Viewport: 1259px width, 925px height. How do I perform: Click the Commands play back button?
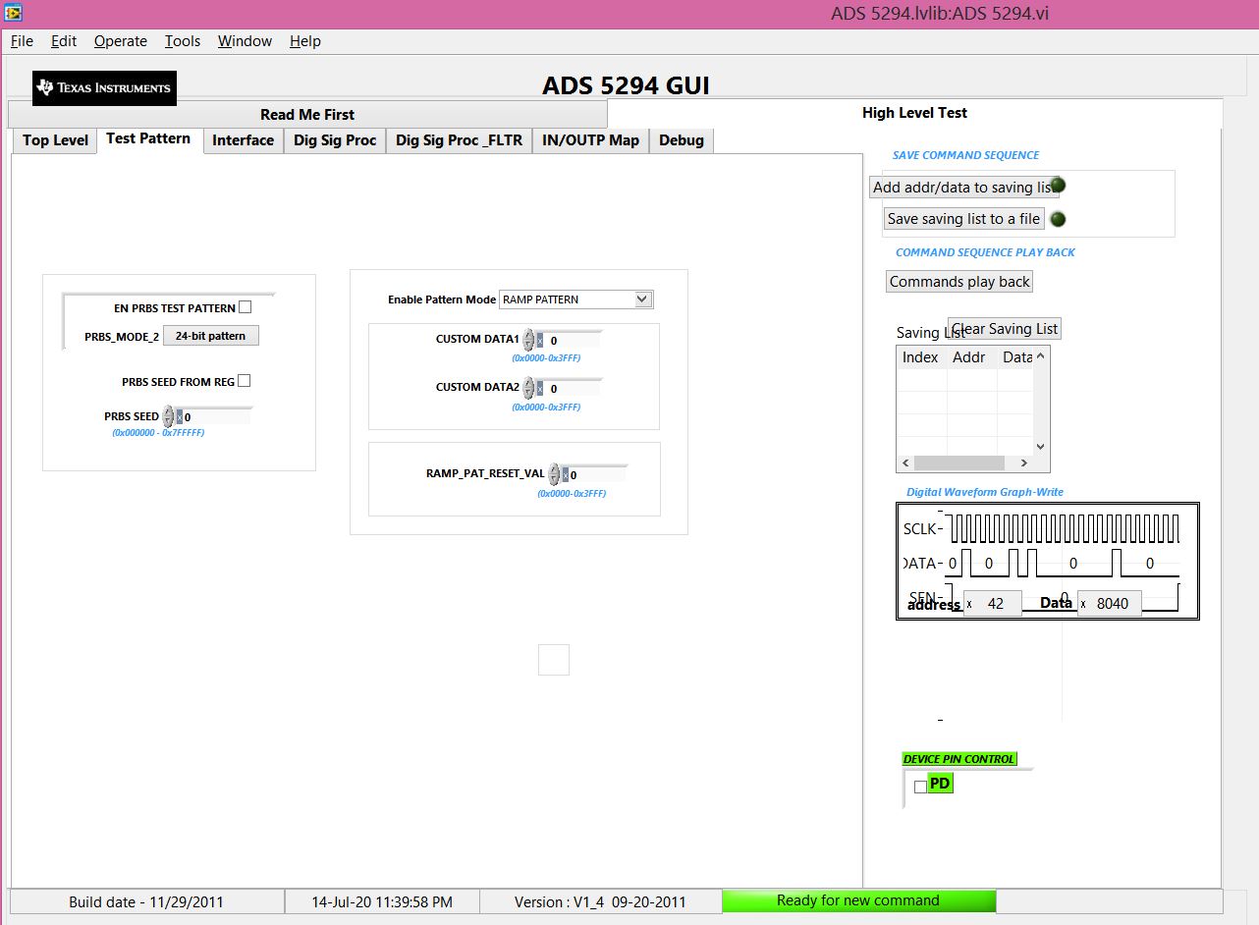[x=959, y=282]
